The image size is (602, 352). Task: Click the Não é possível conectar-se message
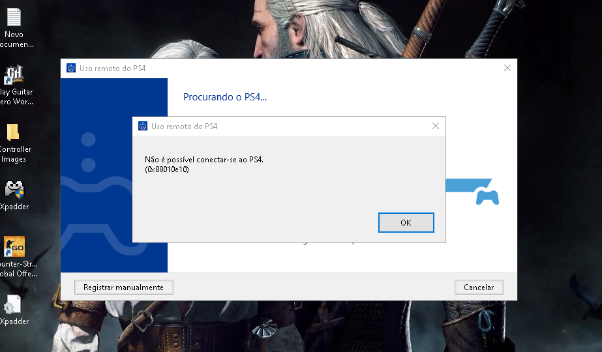point(204,160)
